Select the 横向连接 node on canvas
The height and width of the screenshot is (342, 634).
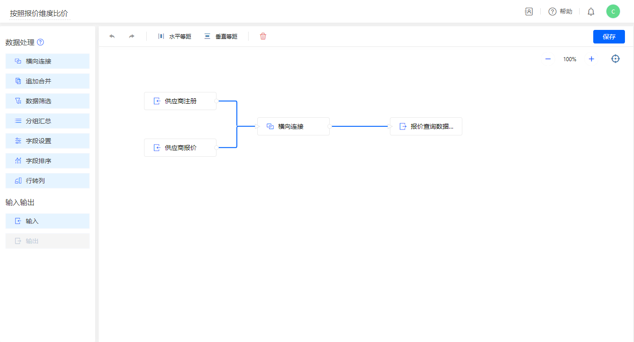pyautogui.click(x=293, y=126)
